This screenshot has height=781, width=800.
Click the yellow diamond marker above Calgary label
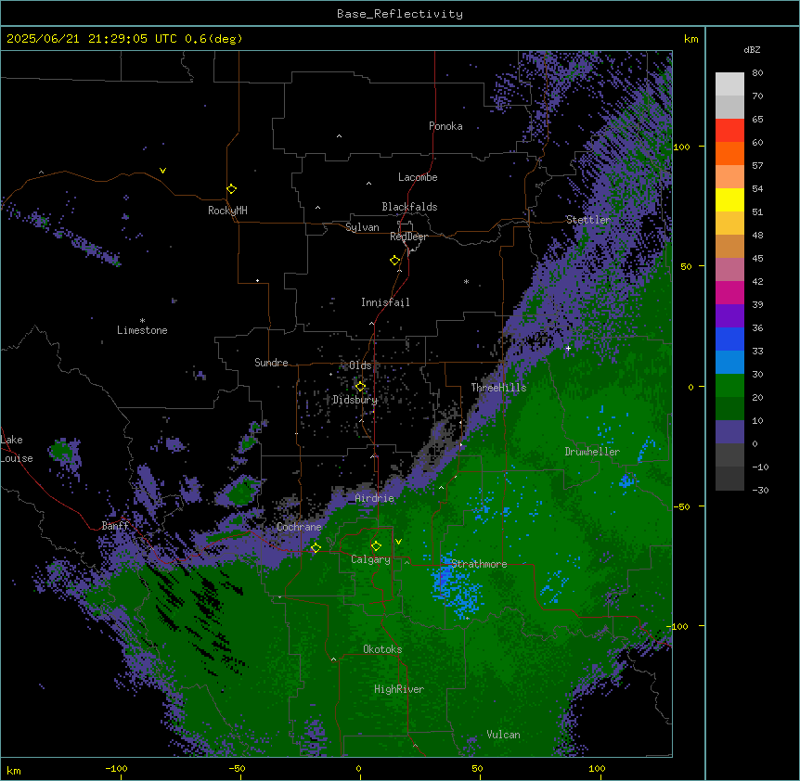pos(376,546)
